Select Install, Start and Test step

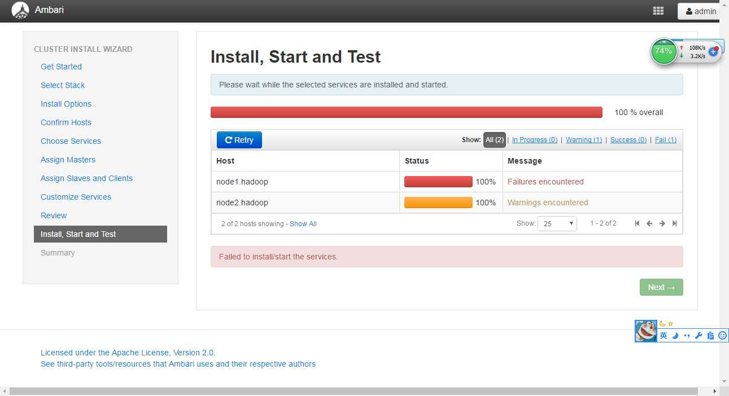click(x=101, y=234)
